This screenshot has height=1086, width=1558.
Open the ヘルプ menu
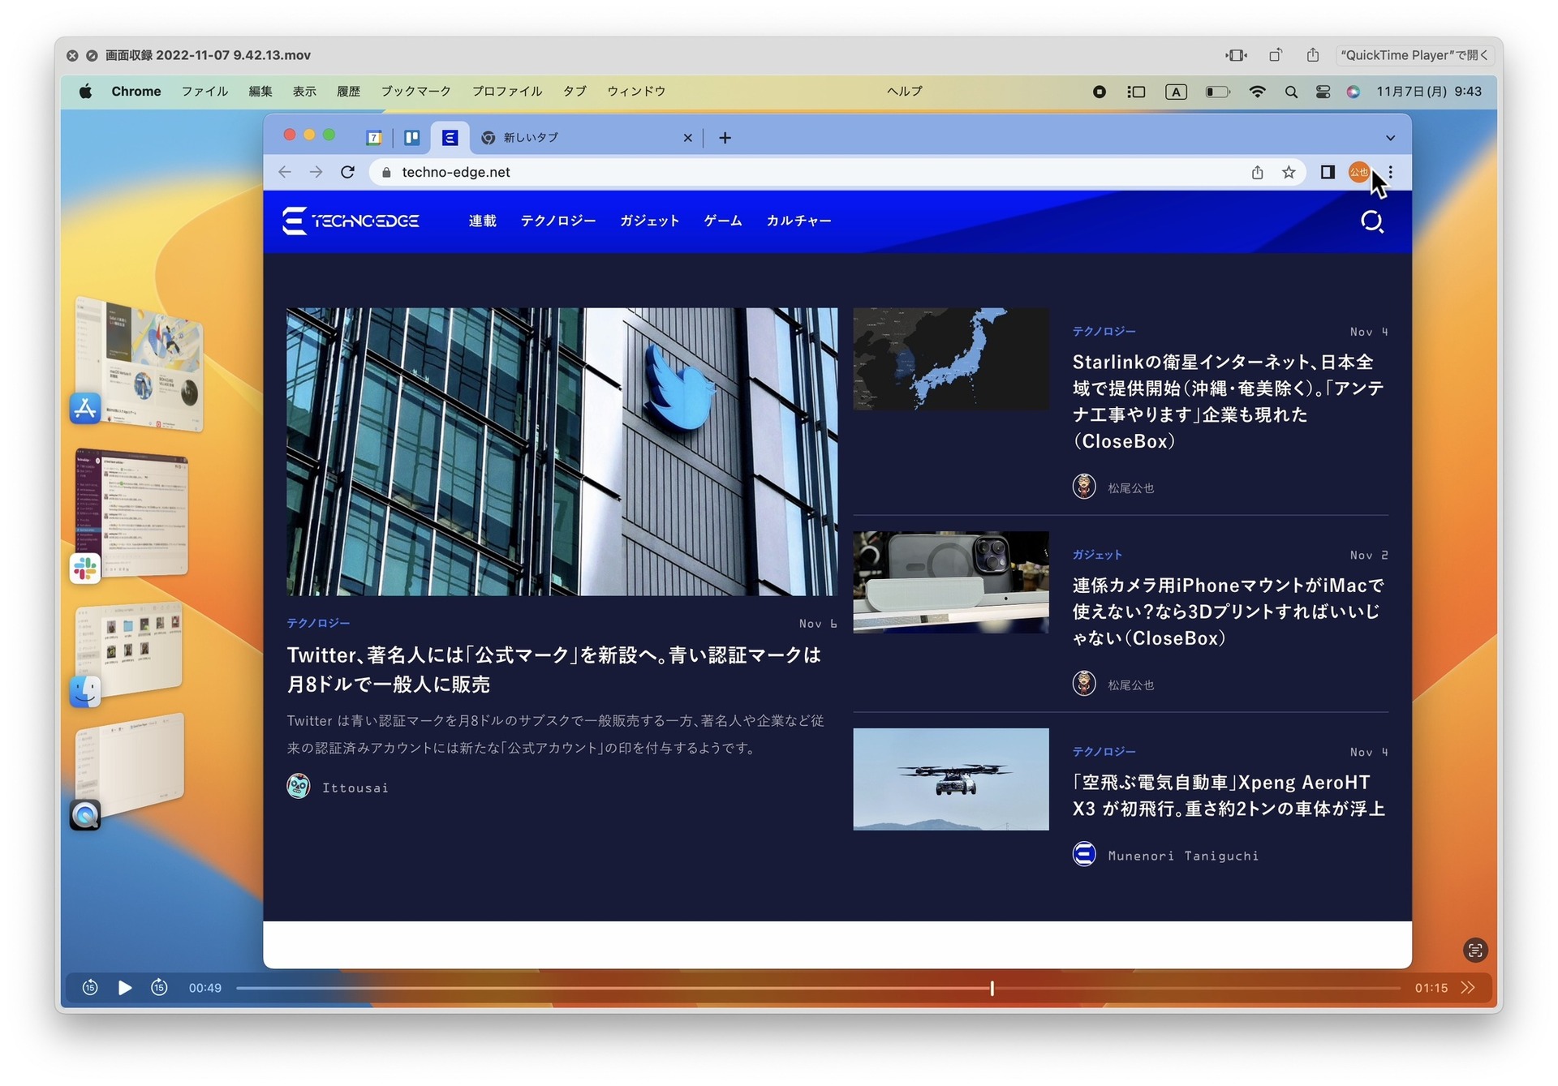tap(904, 92)
